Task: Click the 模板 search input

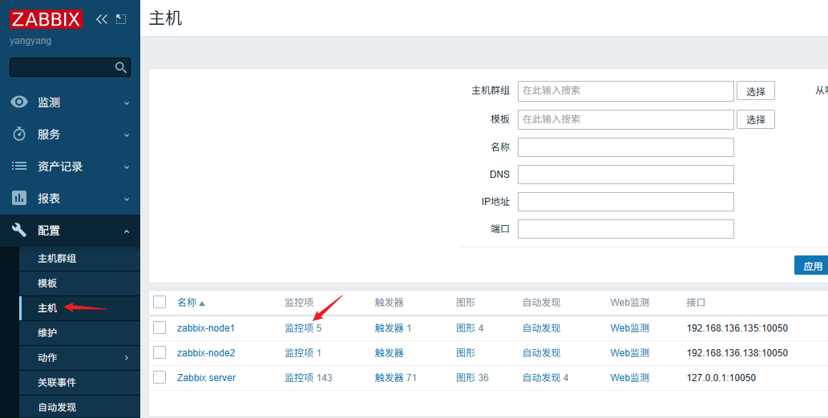Action: tap(626, 119)
